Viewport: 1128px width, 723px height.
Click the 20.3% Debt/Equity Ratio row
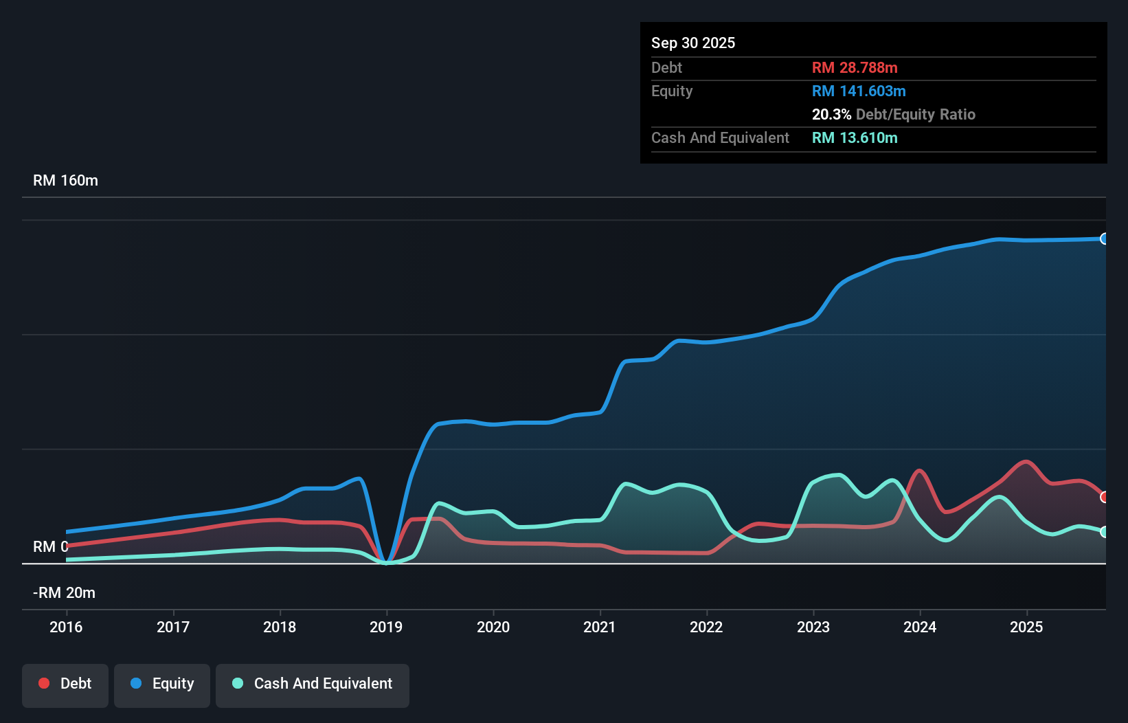[x=894, y=114]
